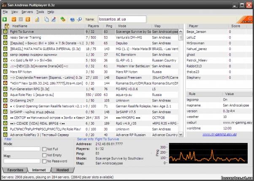
Task: Click the Master List update icon
Action: point(37,19)
